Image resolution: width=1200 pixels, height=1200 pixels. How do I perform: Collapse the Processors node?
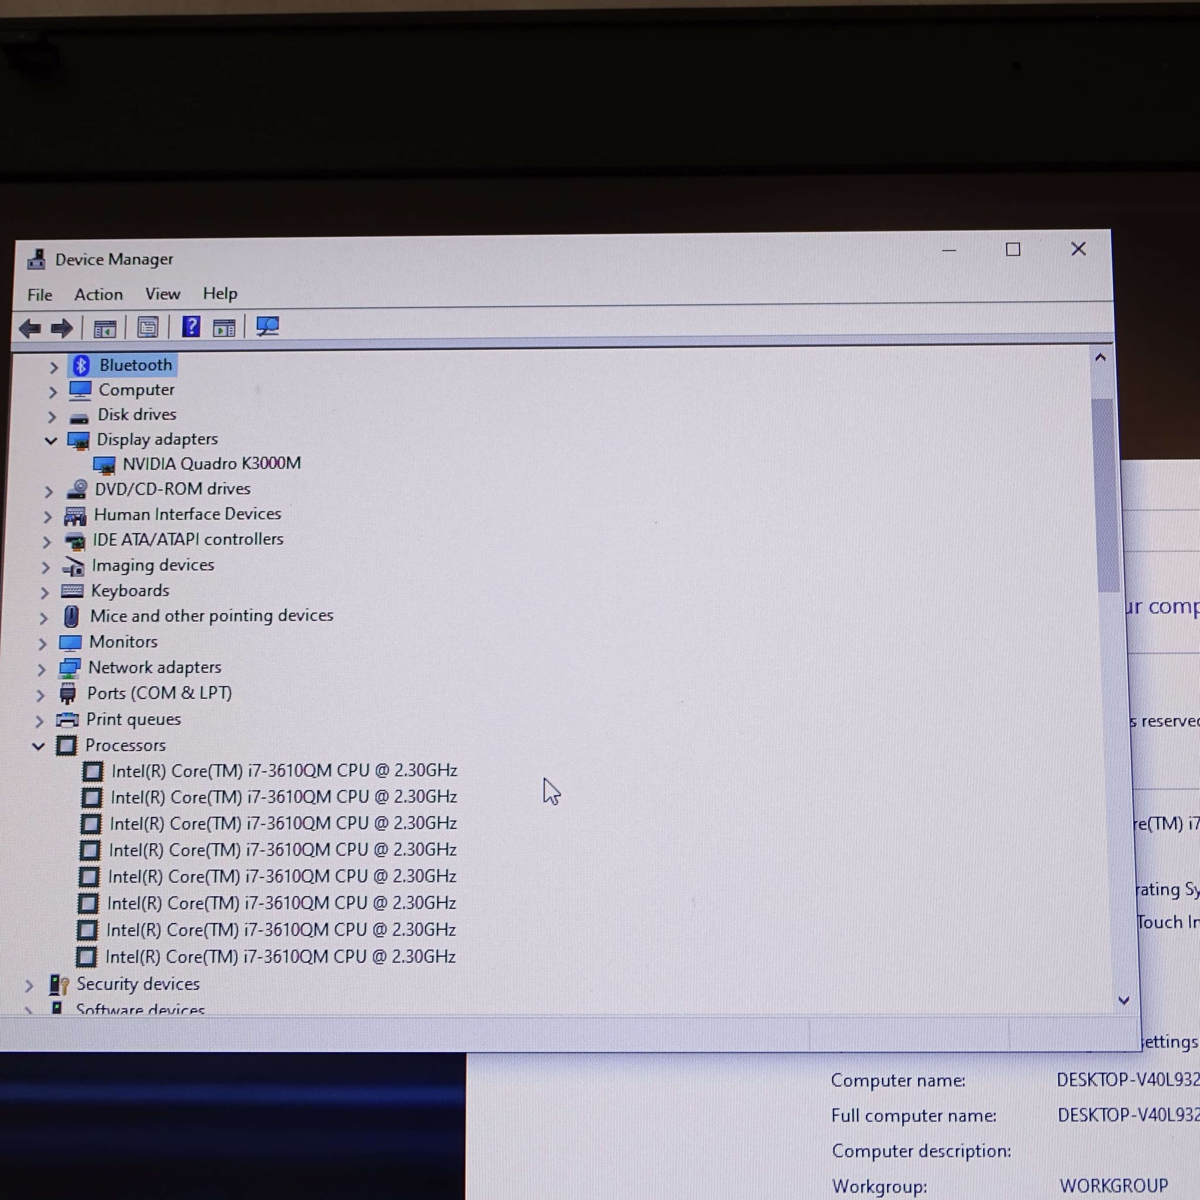point(39,746)
